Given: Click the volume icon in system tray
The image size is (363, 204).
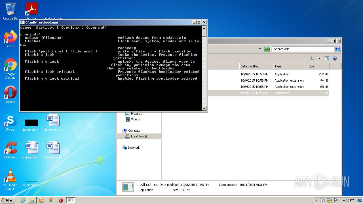Looking at the screenshot, I should pyautogui.click(x=322, y=200).
